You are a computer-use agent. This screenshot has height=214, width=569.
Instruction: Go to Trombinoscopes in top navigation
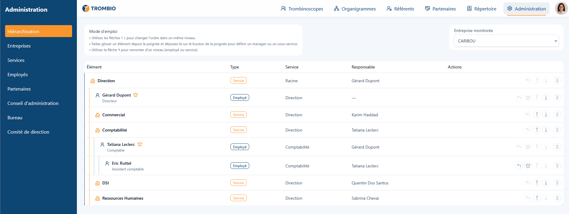click(x=302, y=9)
